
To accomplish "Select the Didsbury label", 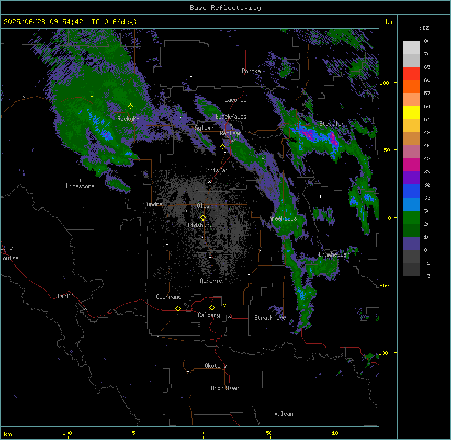I will (200, 225).
